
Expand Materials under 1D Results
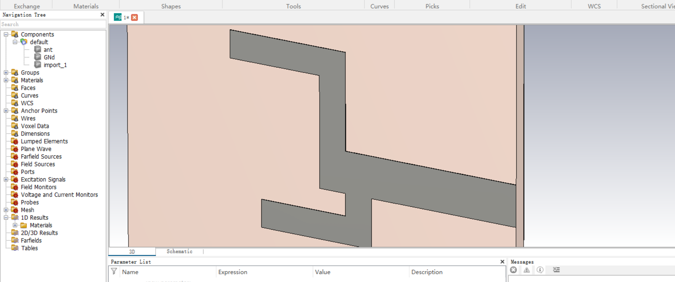pos(15,225)
